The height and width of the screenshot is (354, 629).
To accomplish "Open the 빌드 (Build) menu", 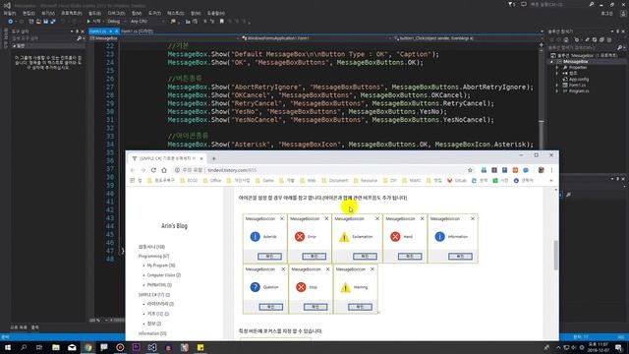I will [94, 13].
